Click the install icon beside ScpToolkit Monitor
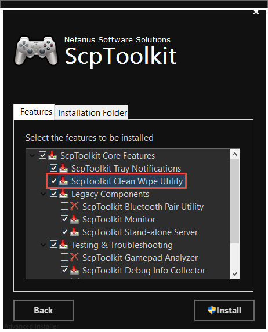 [x=75, y=219]
